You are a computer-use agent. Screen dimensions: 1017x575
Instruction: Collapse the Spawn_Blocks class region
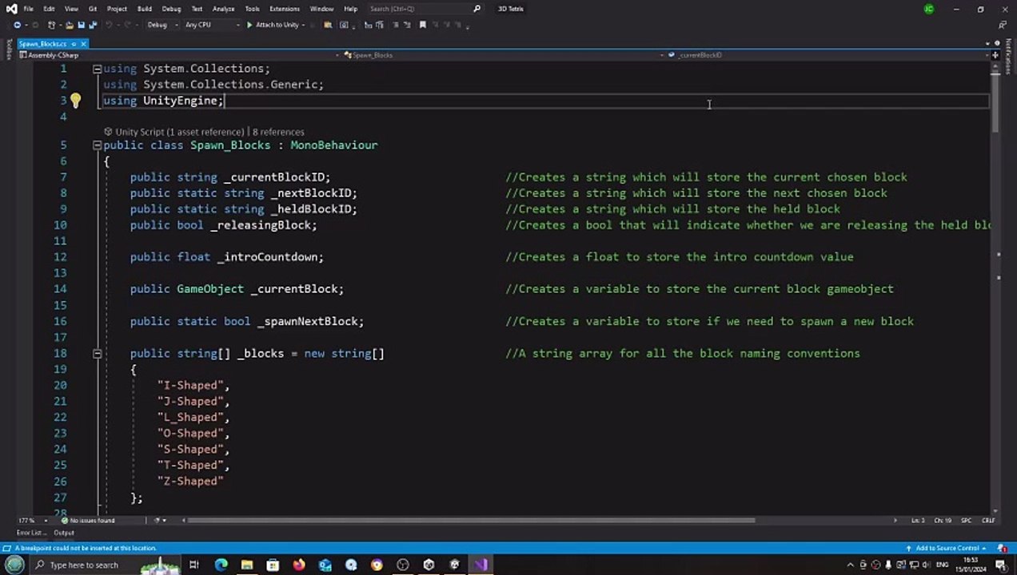coord(97,145)
